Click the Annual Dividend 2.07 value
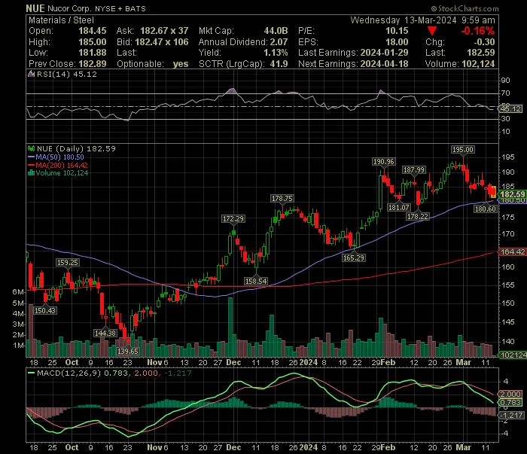527x454 pixels. [x=279, y=42]
